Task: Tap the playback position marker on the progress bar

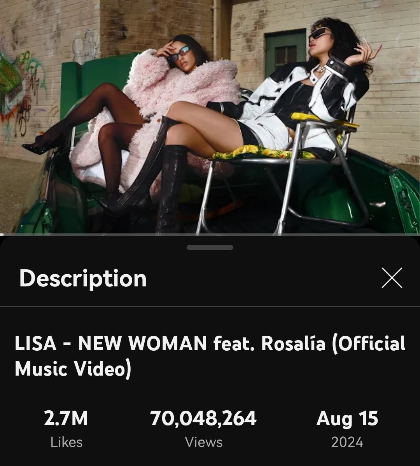Action: pyautogui.click(x=2, y=235)
